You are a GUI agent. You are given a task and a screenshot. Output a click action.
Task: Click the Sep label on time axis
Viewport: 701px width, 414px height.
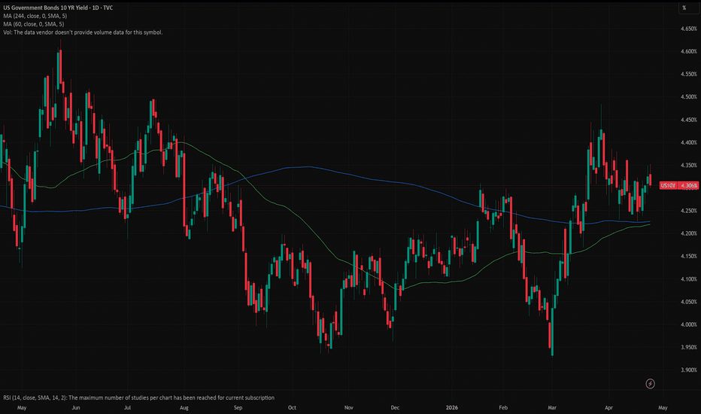(238, 408)
